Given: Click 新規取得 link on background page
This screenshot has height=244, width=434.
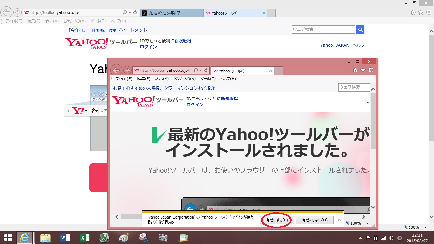Looking at the screenshot, I should point(183,41).
